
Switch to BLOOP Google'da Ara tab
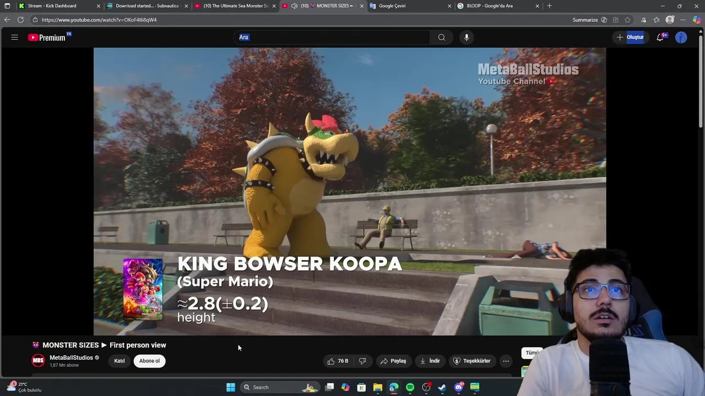(x=490, y=6)
